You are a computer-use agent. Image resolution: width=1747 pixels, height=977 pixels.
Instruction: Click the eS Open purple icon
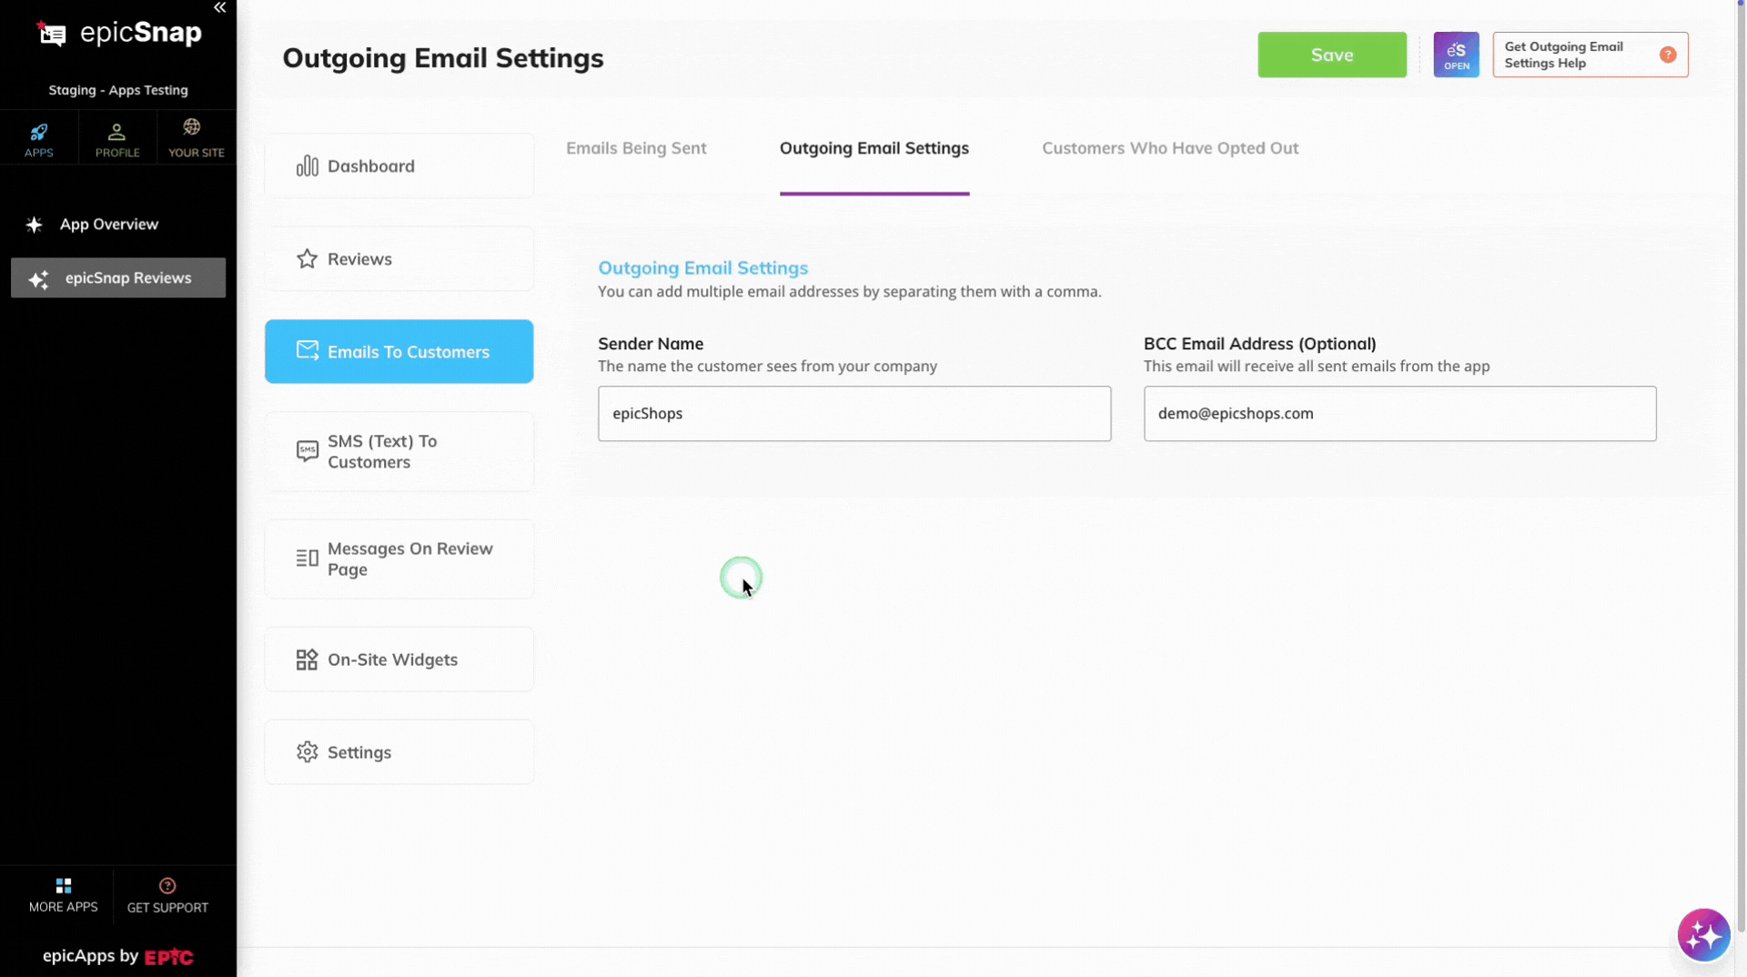point(1456,55)
